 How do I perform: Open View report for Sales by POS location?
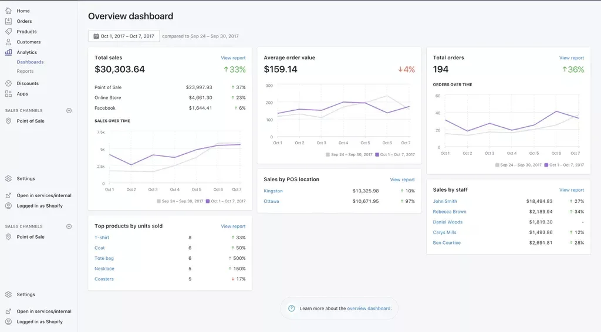point(402,179)
